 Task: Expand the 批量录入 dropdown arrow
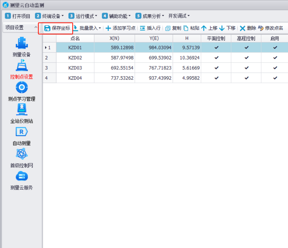(100, 28)
